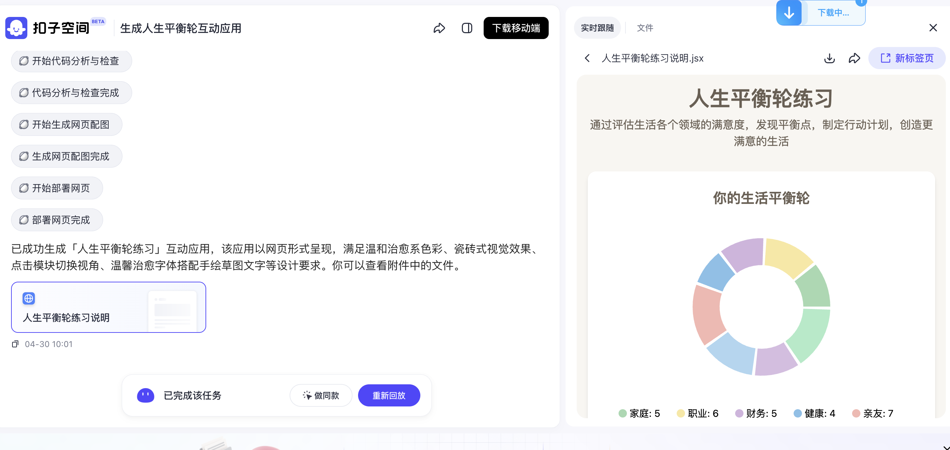The image size is (950, 450).
Task: Click the blue download arrow icon
Action: point(789,13)
